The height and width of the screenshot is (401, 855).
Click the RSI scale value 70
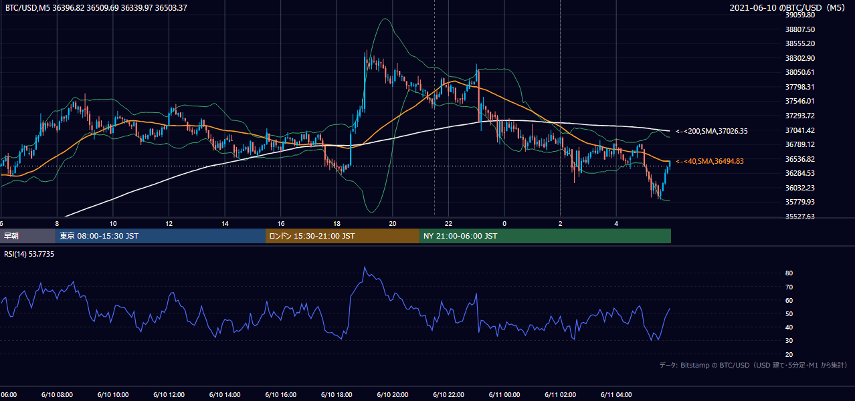789,287
